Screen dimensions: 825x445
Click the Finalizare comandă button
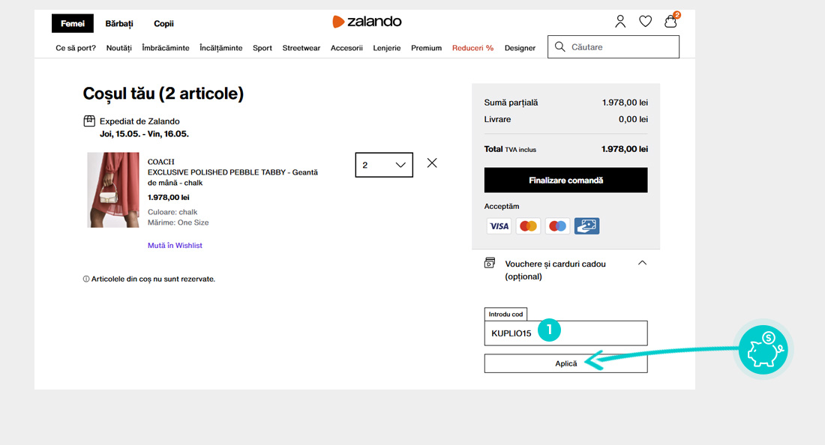(x=565, y=181)
